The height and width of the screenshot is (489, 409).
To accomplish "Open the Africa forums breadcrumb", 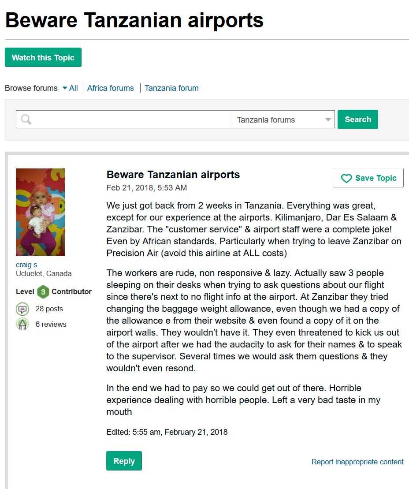I will point(110,88).
